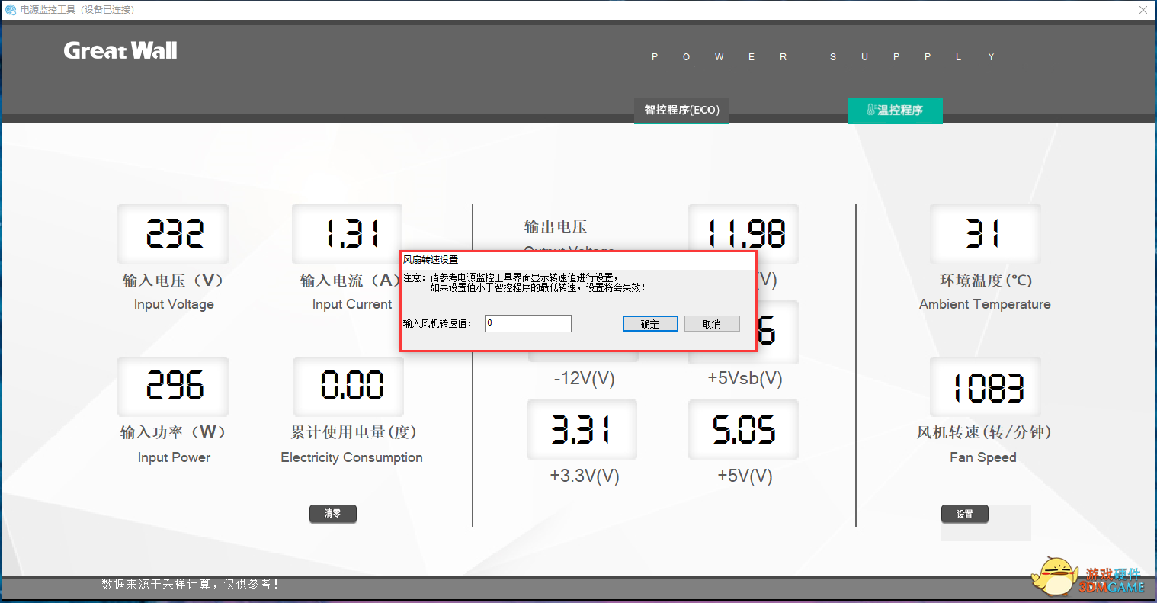Click the "+5V(V)" label
The width and height of the screenshot is (1157, 603).
pyautogui.click(x=745, y=476)
